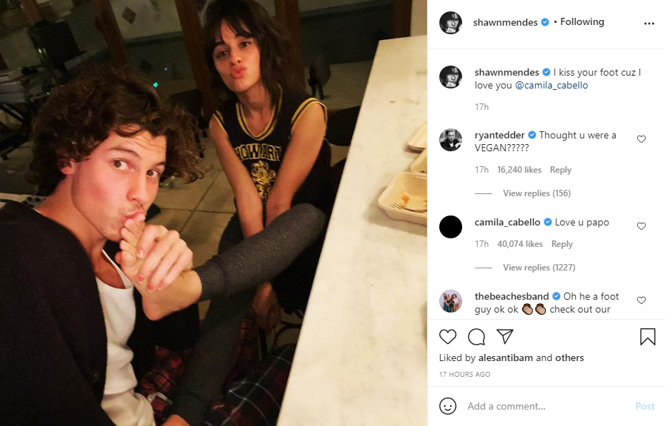Like the post with the heart icon
The width and height of the screenshot is (665, 426).
[x=447, y=337]
